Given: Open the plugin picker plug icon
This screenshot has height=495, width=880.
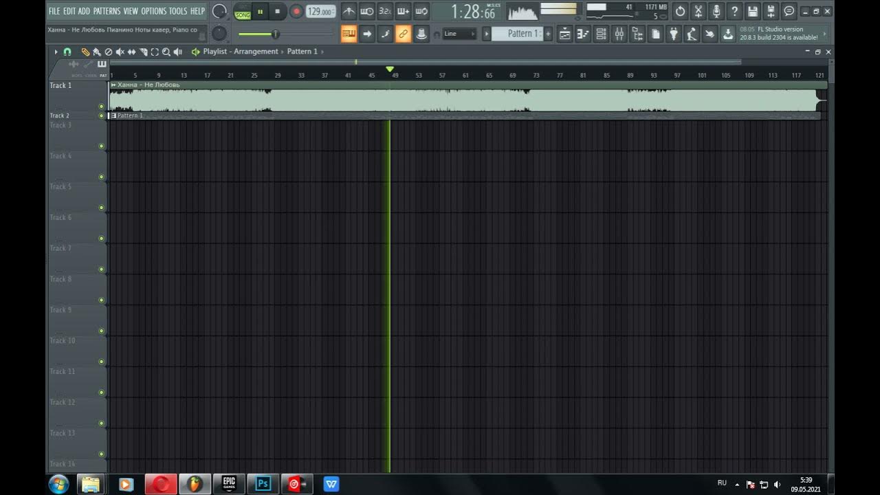Looking at the screenshot, I should pyautogui.click(x=674, y=34).
